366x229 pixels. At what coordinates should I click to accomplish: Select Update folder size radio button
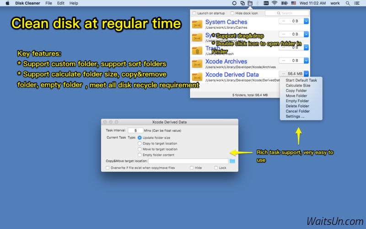coord(140,138)
